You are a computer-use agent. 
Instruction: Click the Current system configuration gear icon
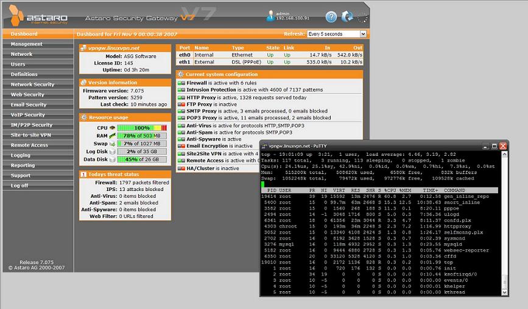click(x=180, y=74)
